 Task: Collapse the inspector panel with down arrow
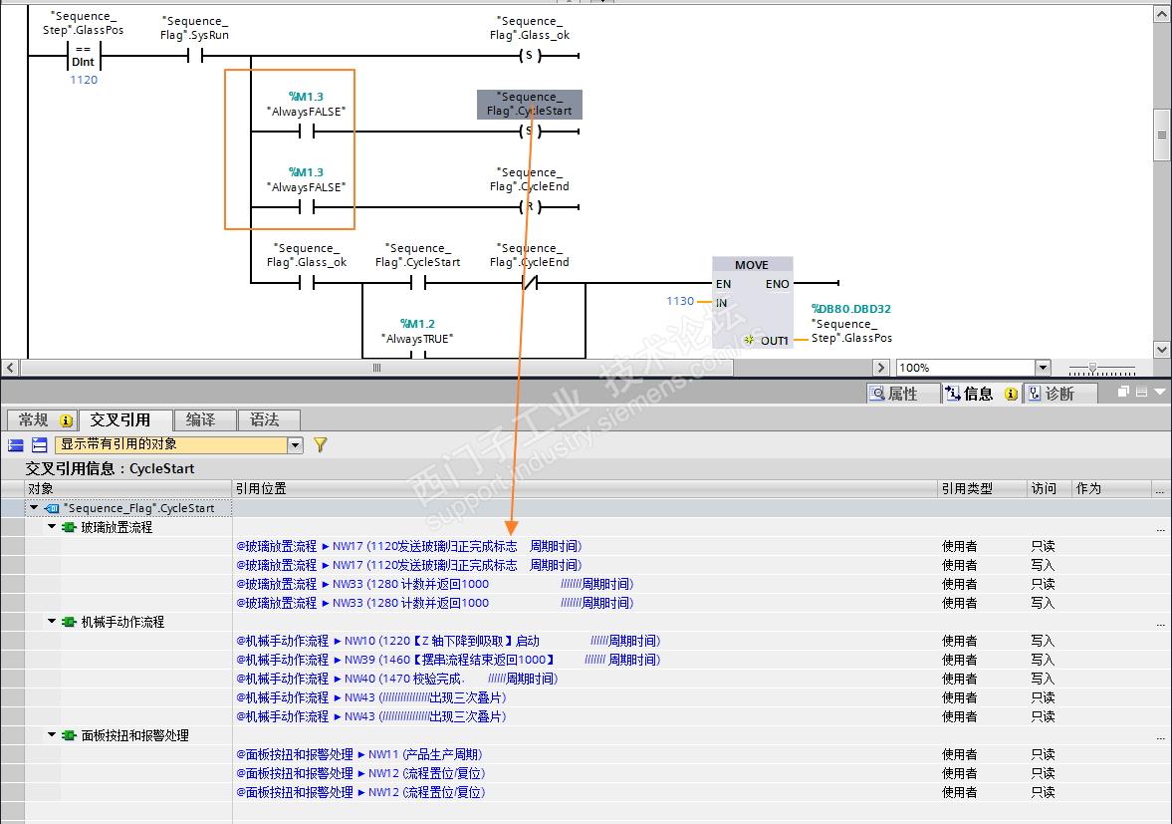pos(1160,392)
